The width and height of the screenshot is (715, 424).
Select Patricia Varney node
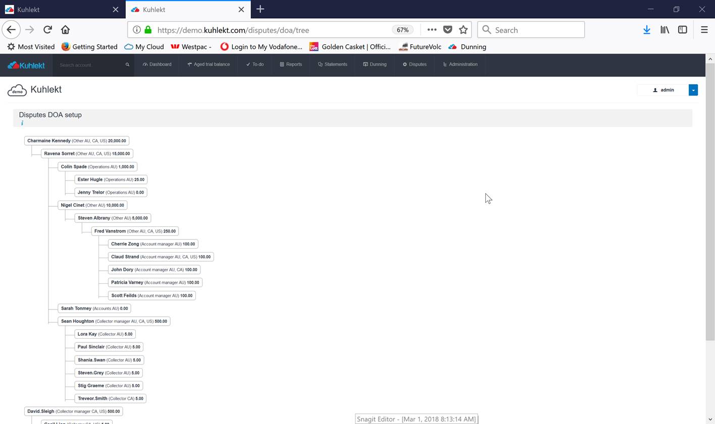tap(155, 282)
